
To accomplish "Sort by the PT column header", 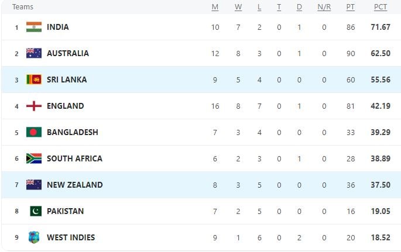I will [x=351, y=7].
